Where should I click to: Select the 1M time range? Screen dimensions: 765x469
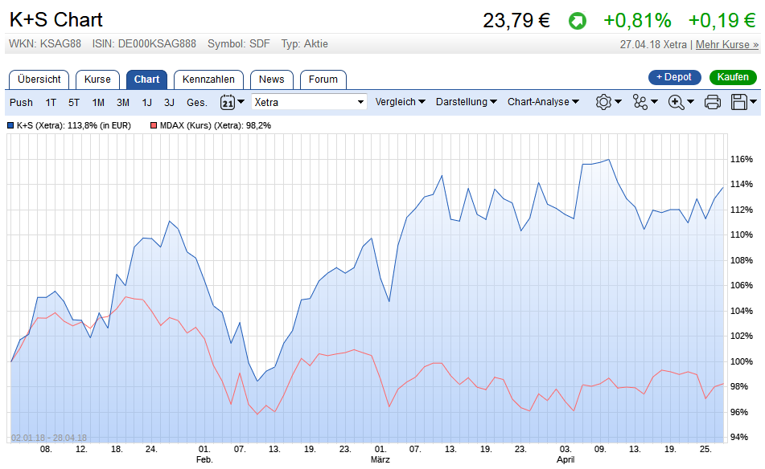coord(98,102)
